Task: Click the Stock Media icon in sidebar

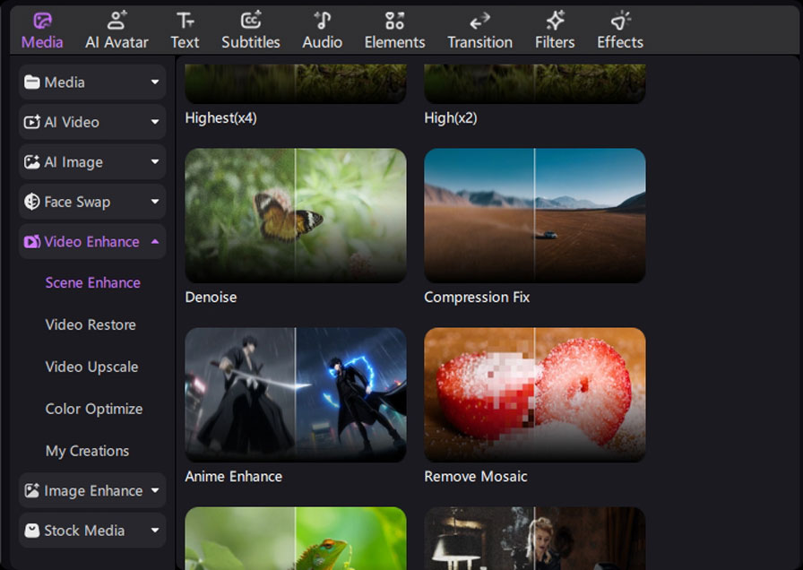Action: tap(31, 531)
